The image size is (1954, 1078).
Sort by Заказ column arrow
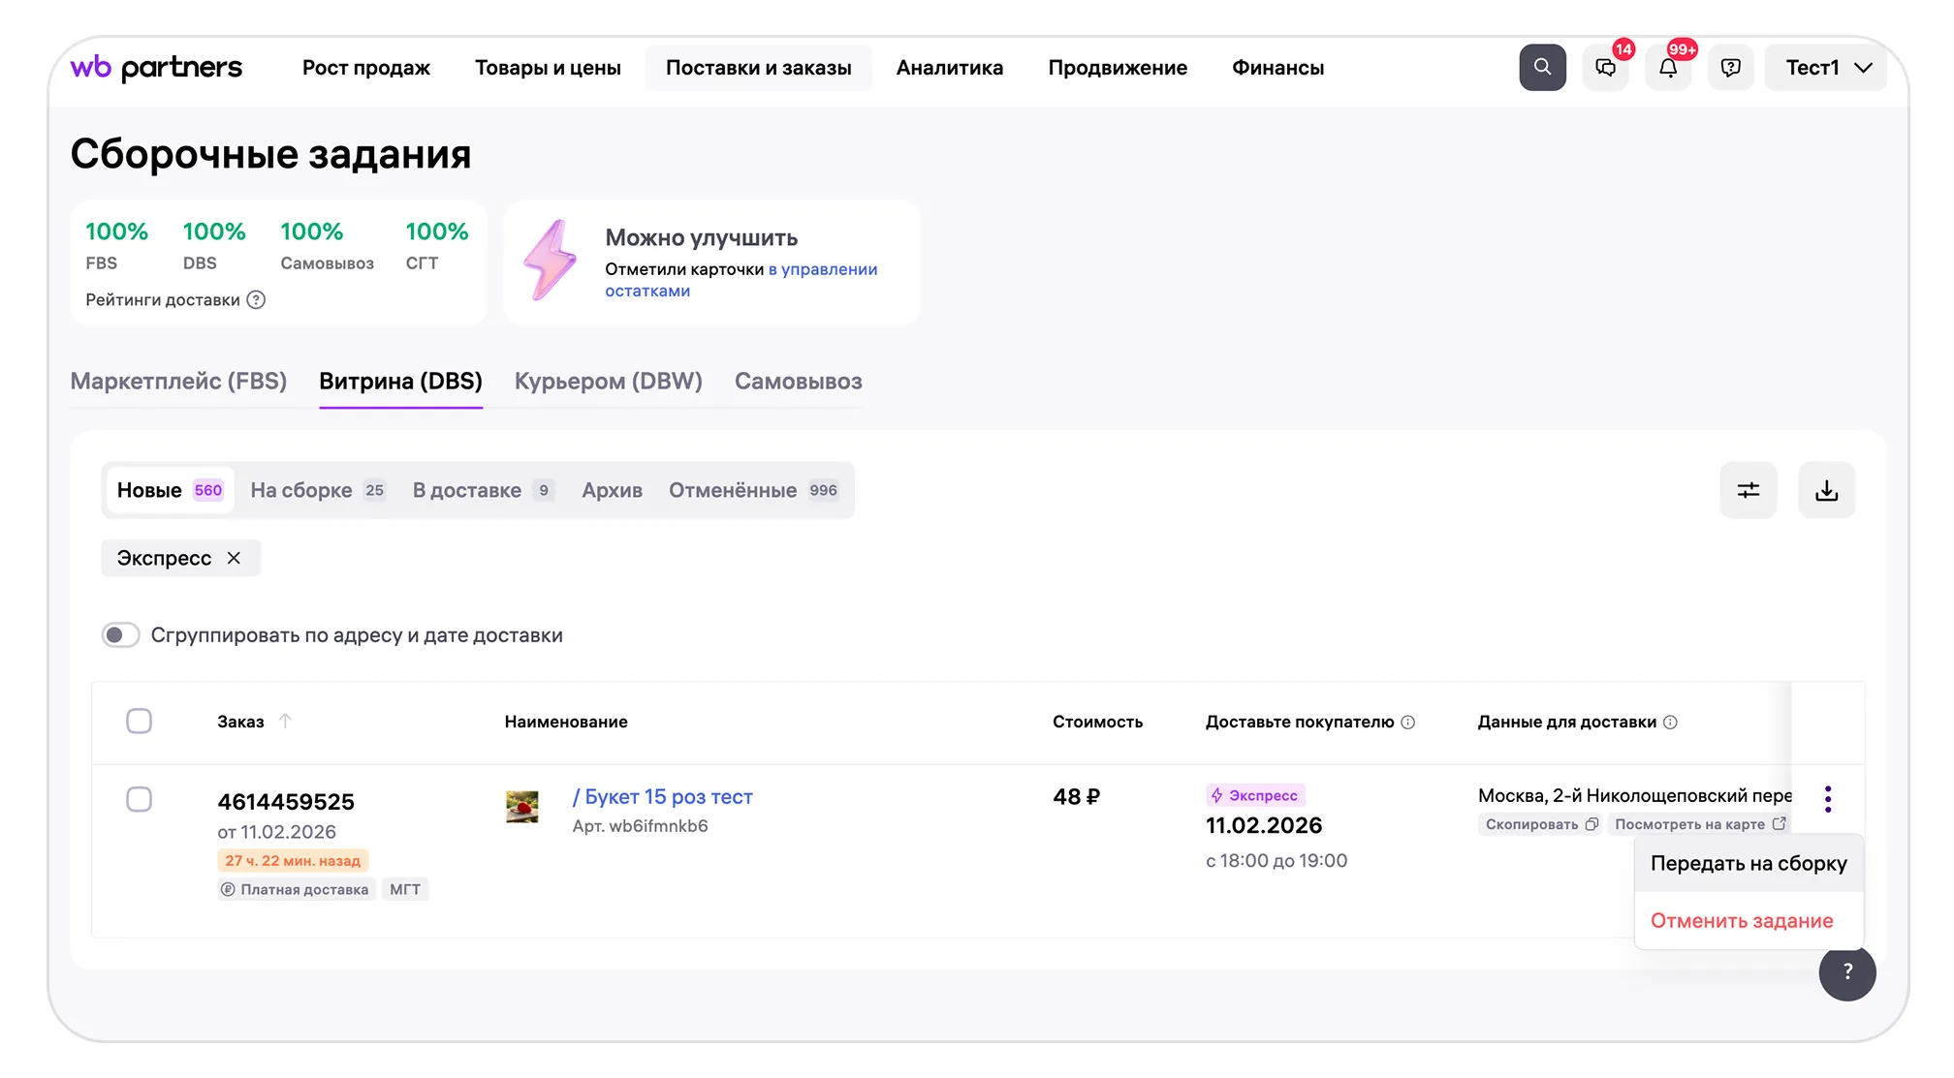pyautogui.click(x=285, y=722)
